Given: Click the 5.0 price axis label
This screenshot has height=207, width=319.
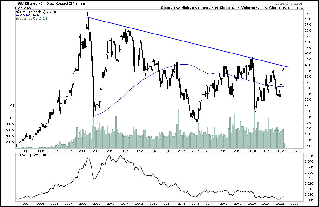Looking at the screenshot, I should click(x=309, y=146).
